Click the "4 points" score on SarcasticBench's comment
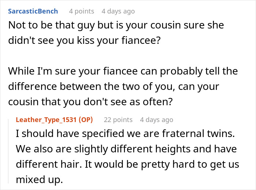This screenshot has width=256, height=190. (x=82, y=11)
